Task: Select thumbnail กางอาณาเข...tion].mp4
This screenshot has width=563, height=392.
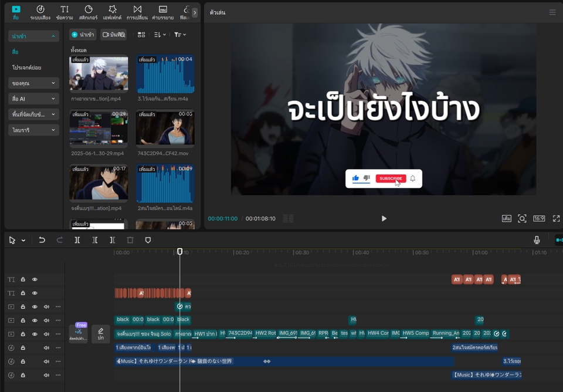Action: [99, 73]
